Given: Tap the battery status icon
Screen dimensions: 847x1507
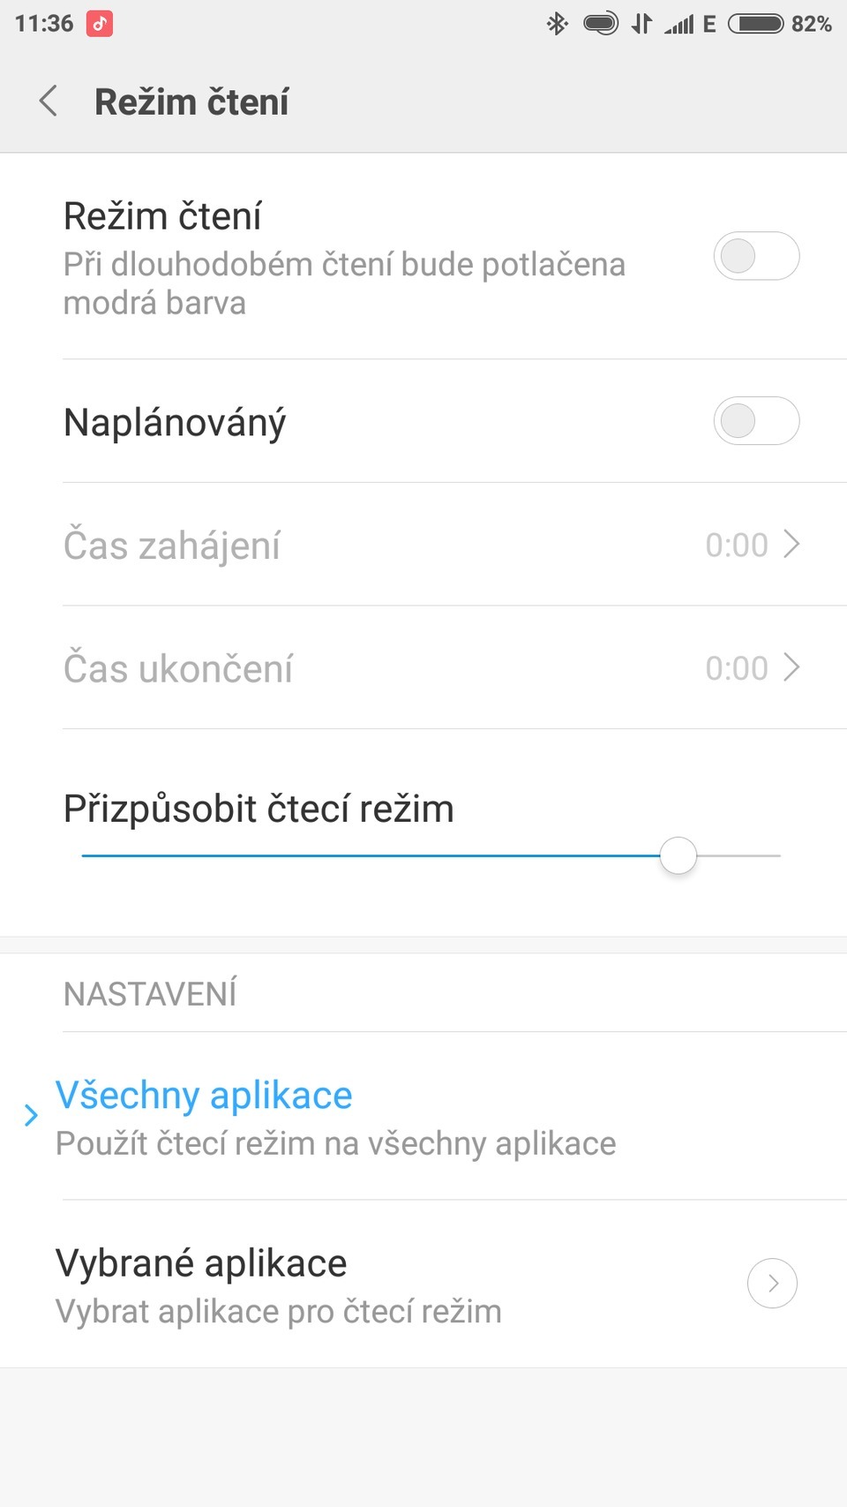Looking at the screenshot, I should [x=755, y=24].
